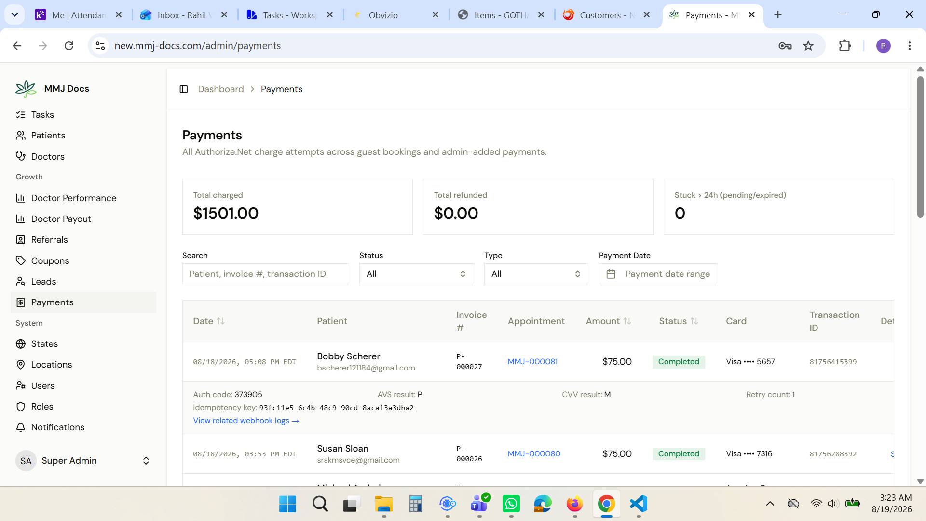926x521 pixels.
Task: Click the bookmark star icon
Action: (808, 46)
